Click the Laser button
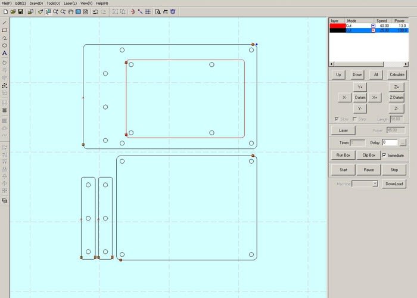Screen dimensions: 417x298 pos(343,131)
